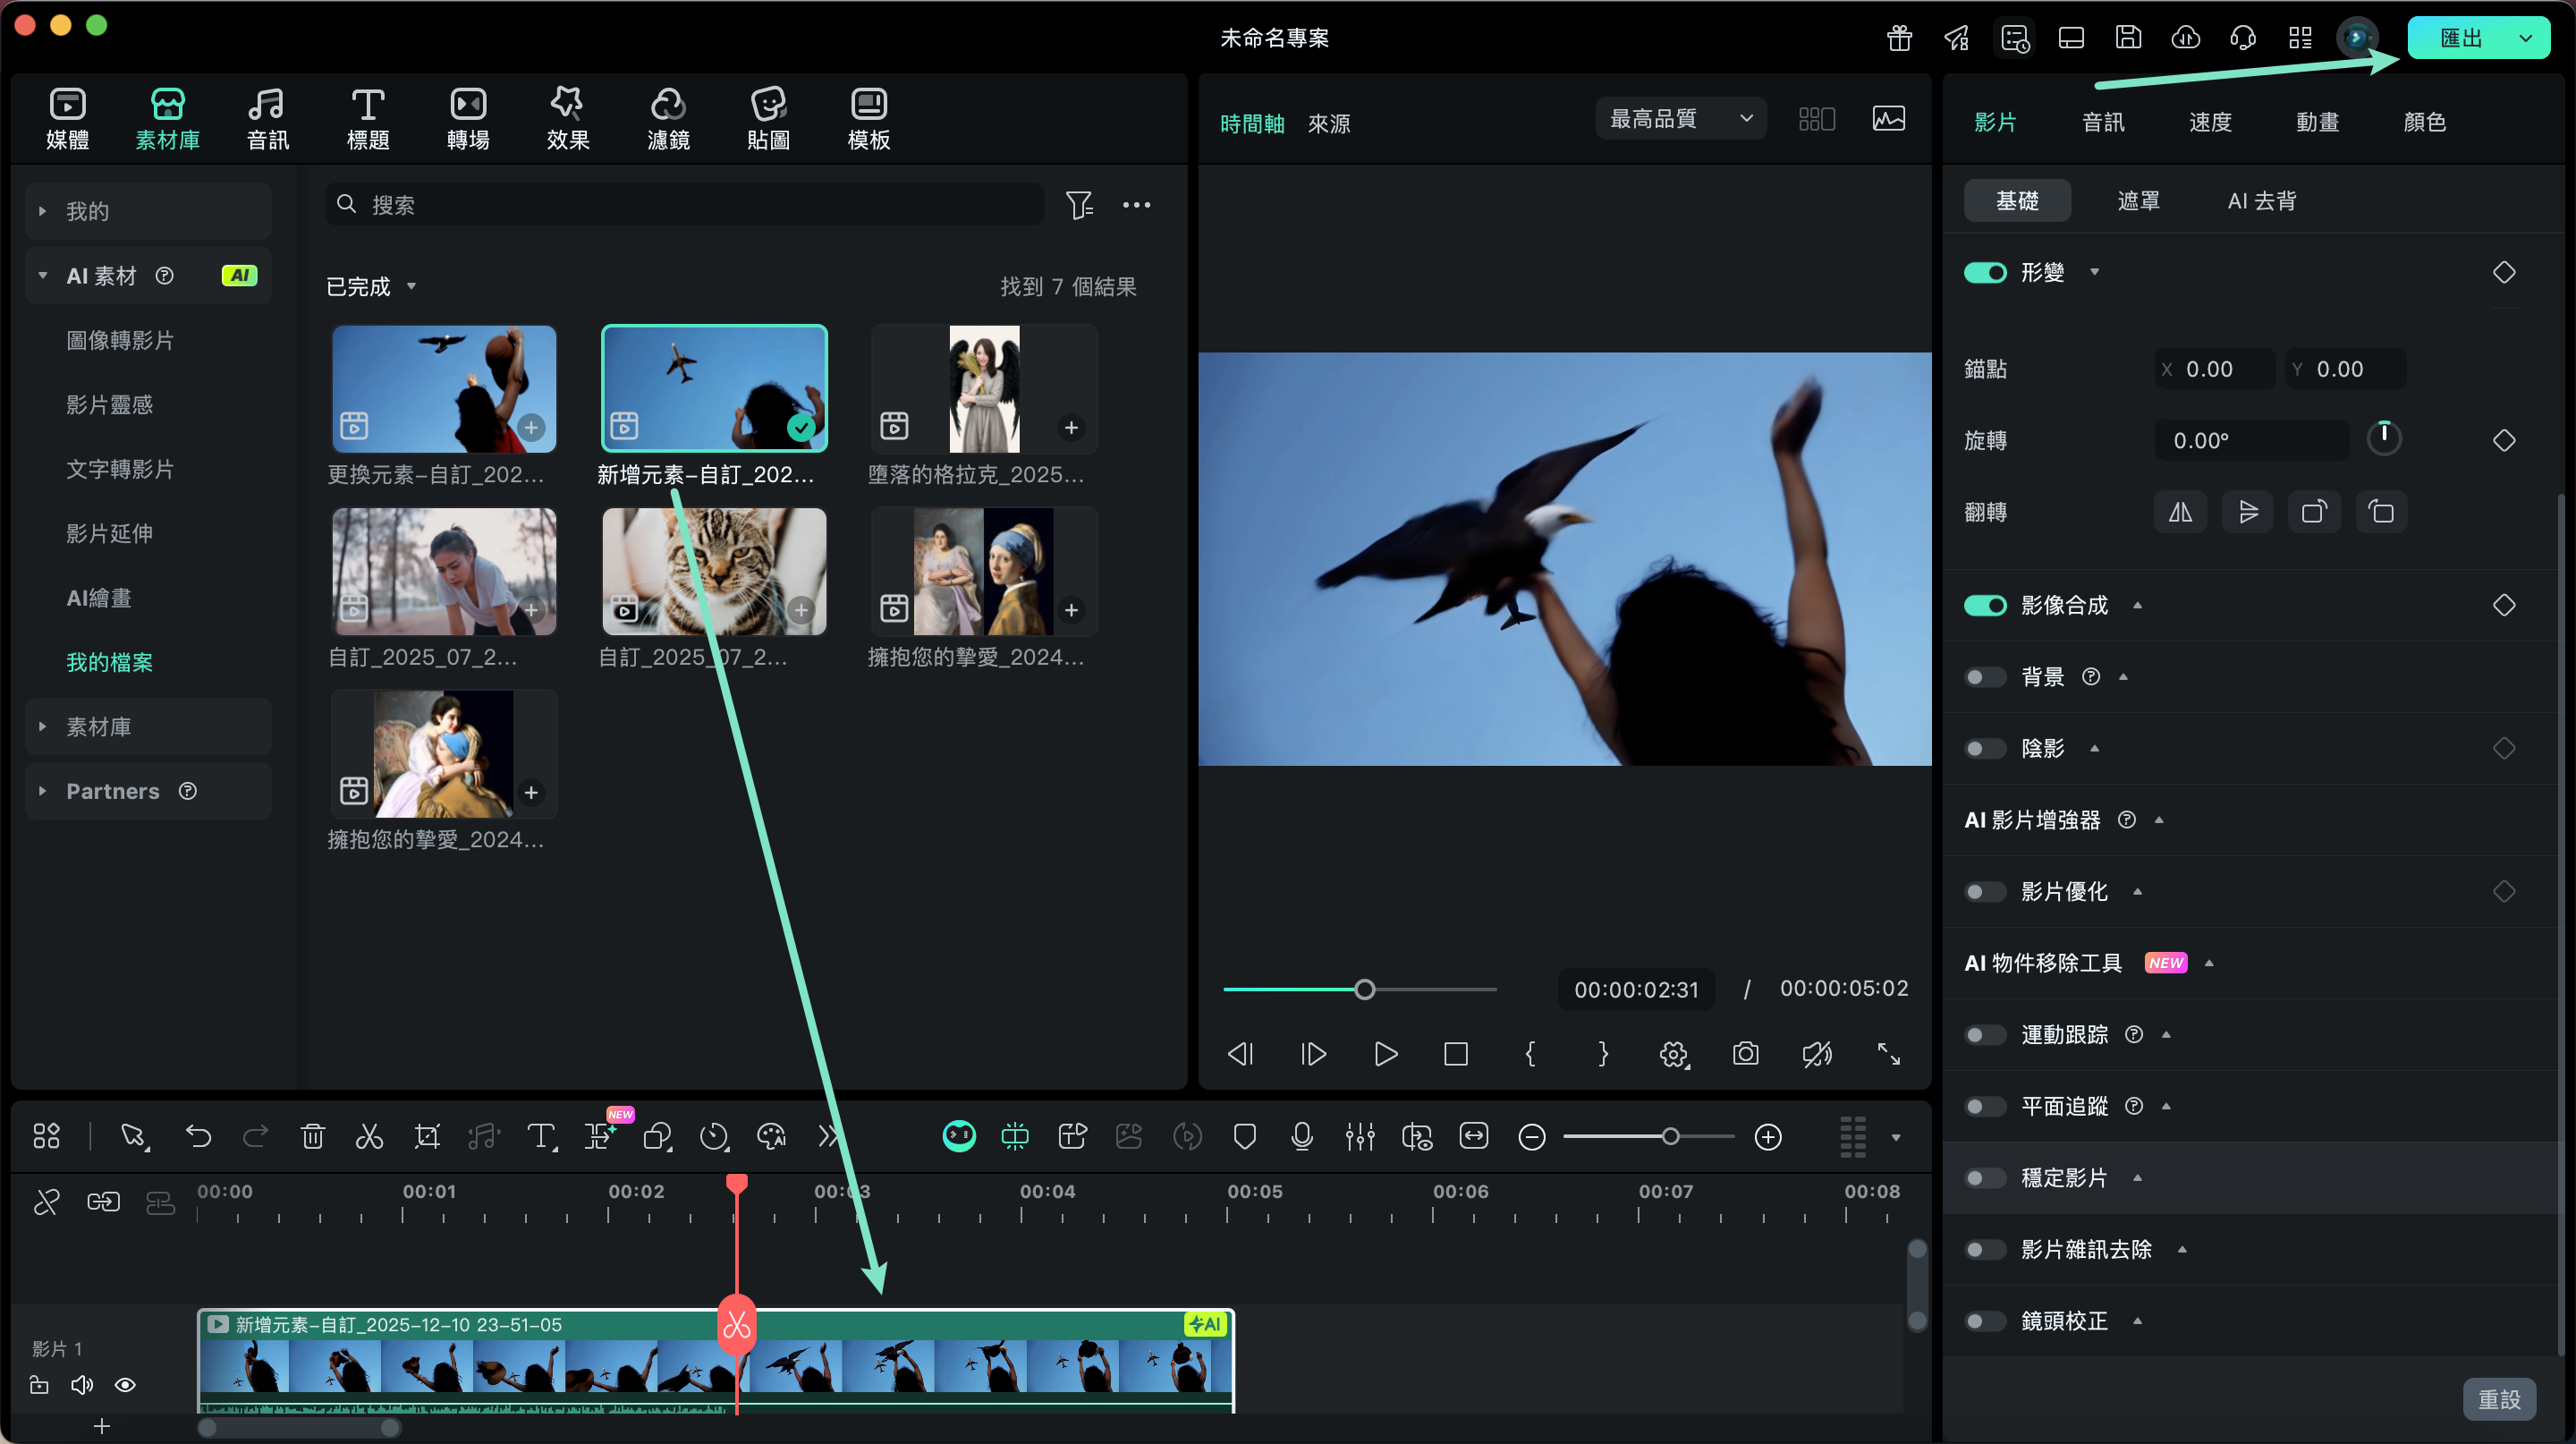Click the filter icon next to search

coord(1079,205)
